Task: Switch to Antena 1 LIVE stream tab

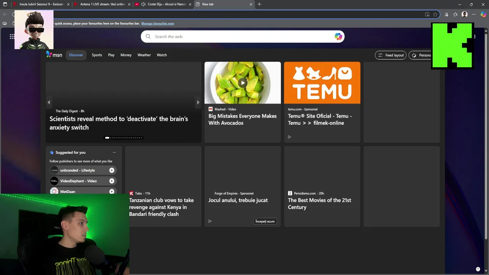Action: coord(102,4)
